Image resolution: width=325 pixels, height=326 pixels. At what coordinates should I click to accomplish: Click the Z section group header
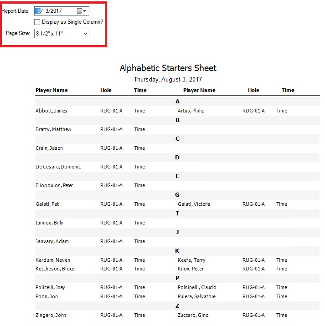(x=177, y=306)
